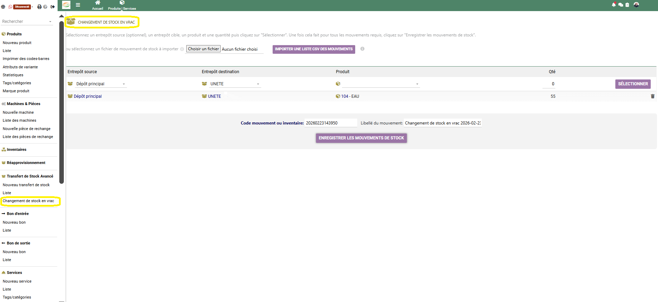This screenshot has width=658, height=302.
Task: Click the company logo
Action: (x=66, y=5)
